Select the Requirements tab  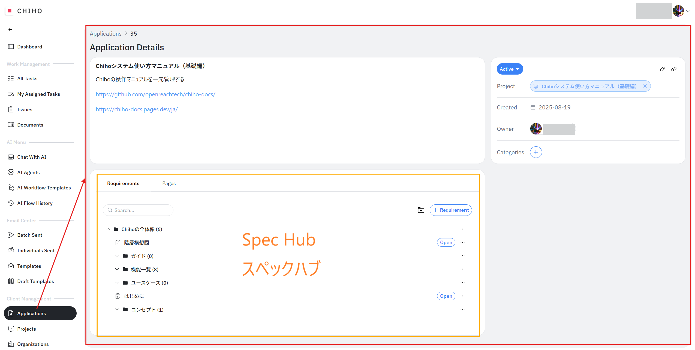[x=123, y=183]
